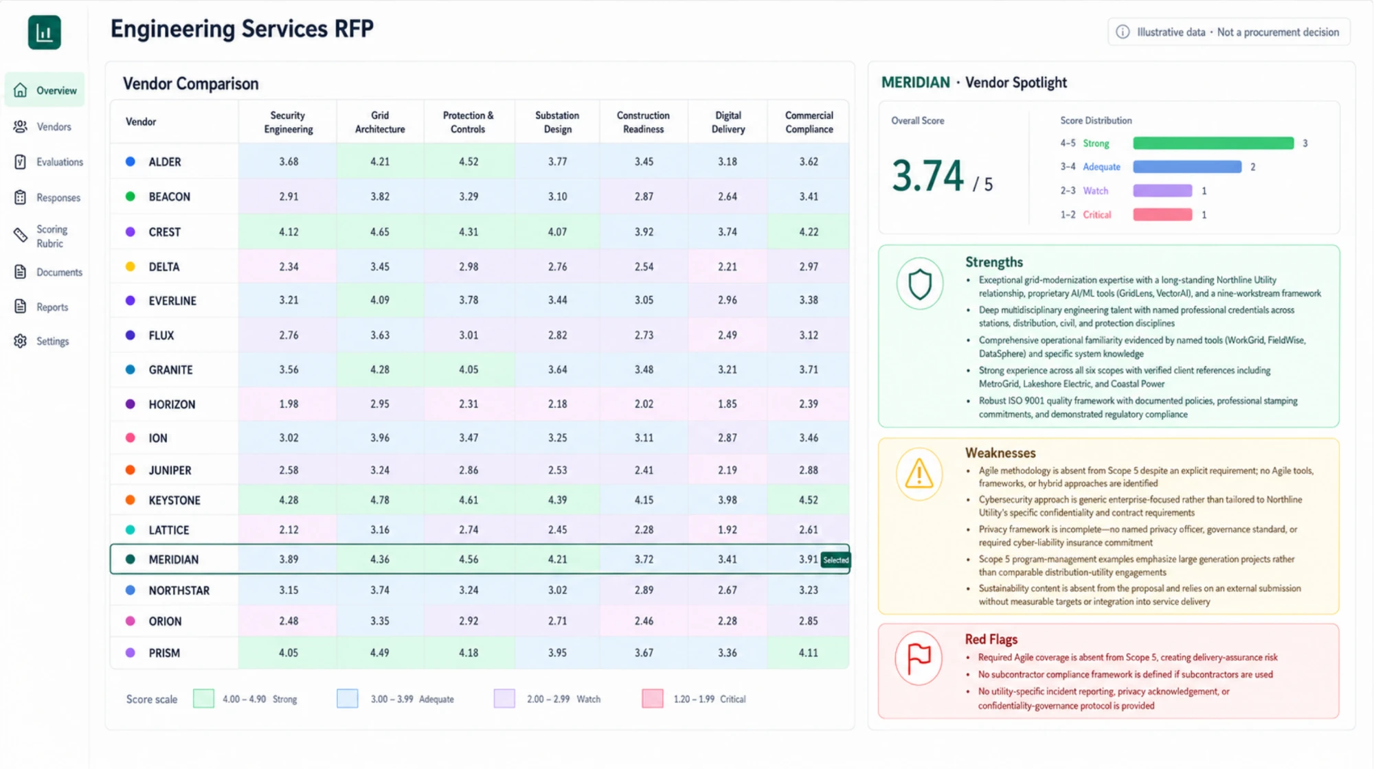Click the blue dot next to ALDER
The height and width of the screenshot is (769, 1374).
[x=131, y=161]
